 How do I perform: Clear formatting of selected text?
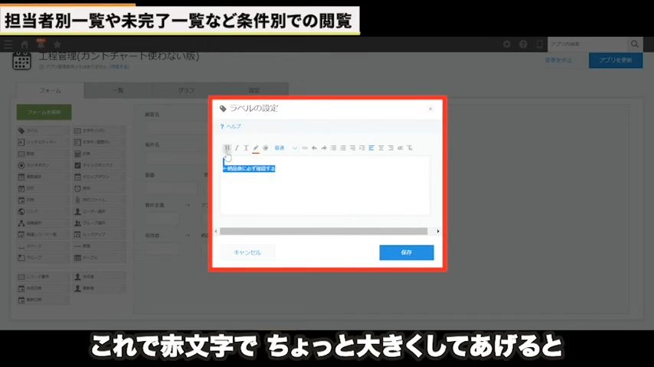coord(410,148)
